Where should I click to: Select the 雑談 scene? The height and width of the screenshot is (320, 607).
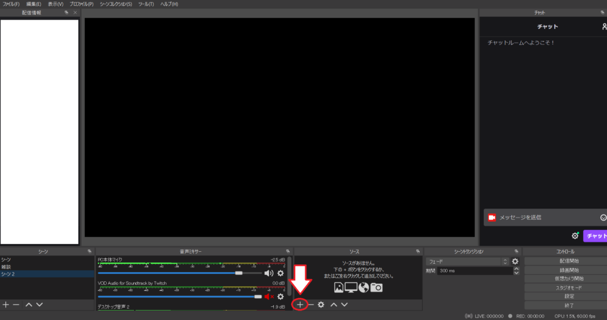pyautogui.click(x=47, y=267)
